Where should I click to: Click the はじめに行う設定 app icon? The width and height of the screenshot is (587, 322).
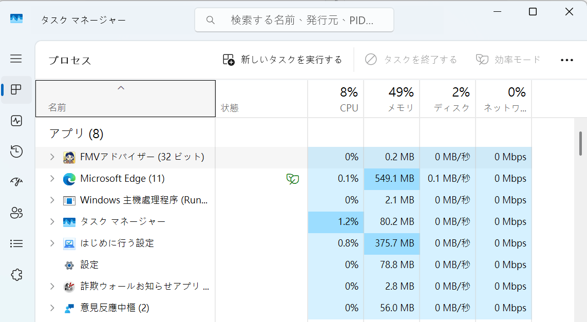point(69,244)
